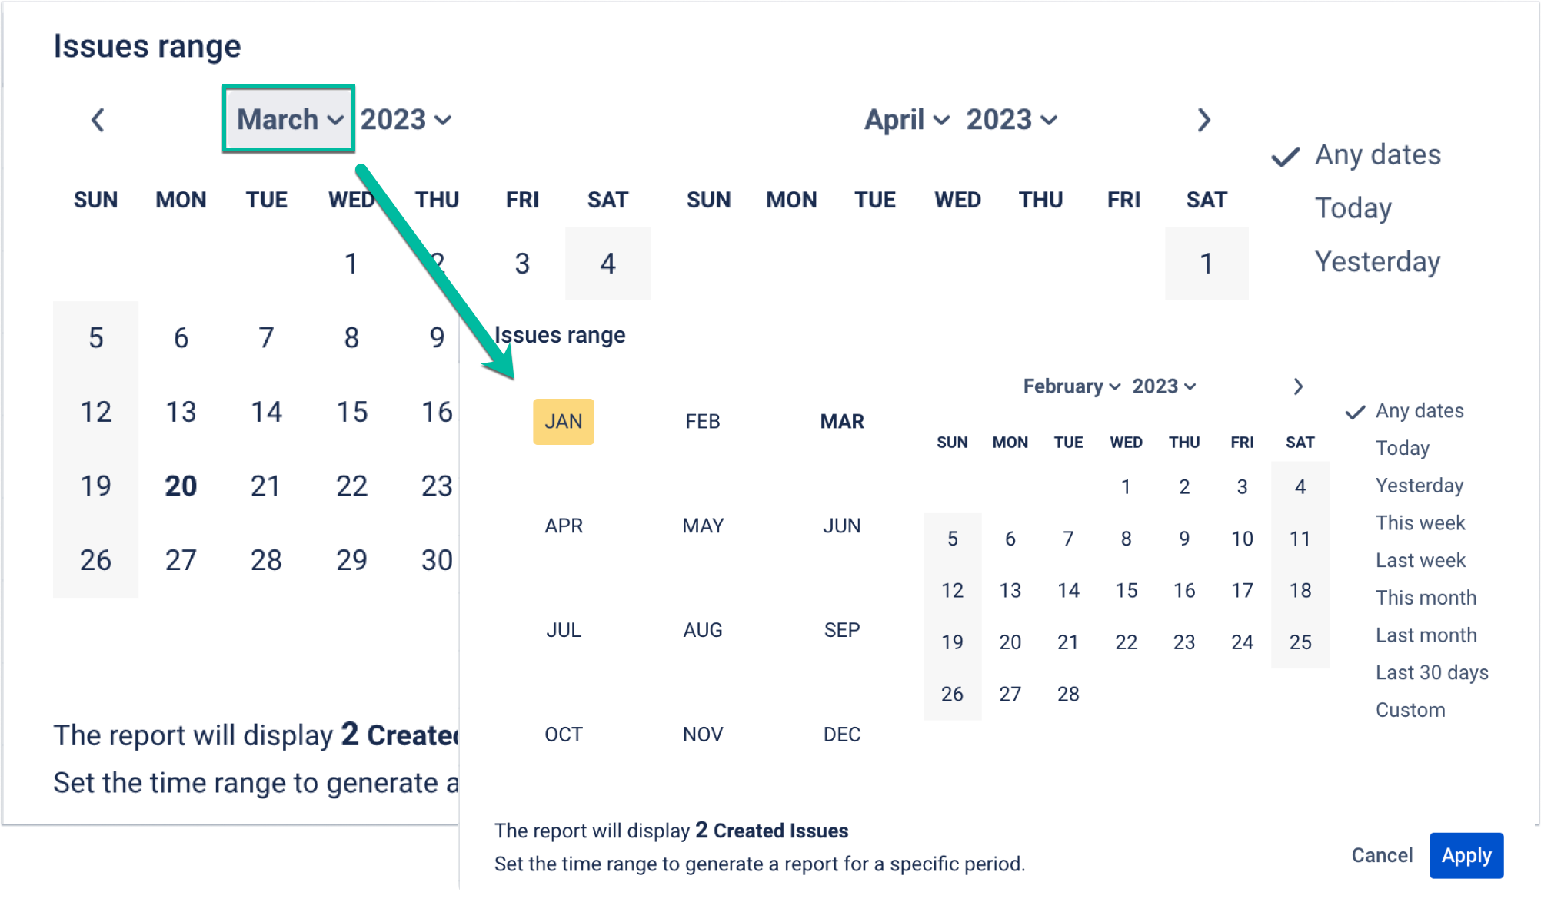Screen dimensions: 1541x902
Task: Select February 22 in the calendar
Action: click(x=1126, y=642)
